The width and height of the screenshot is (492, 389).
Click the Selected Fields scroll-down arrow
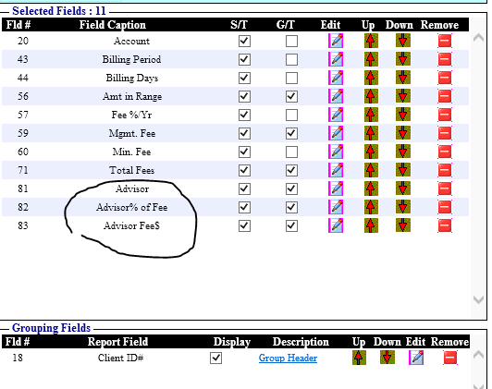tap(478, 299)
